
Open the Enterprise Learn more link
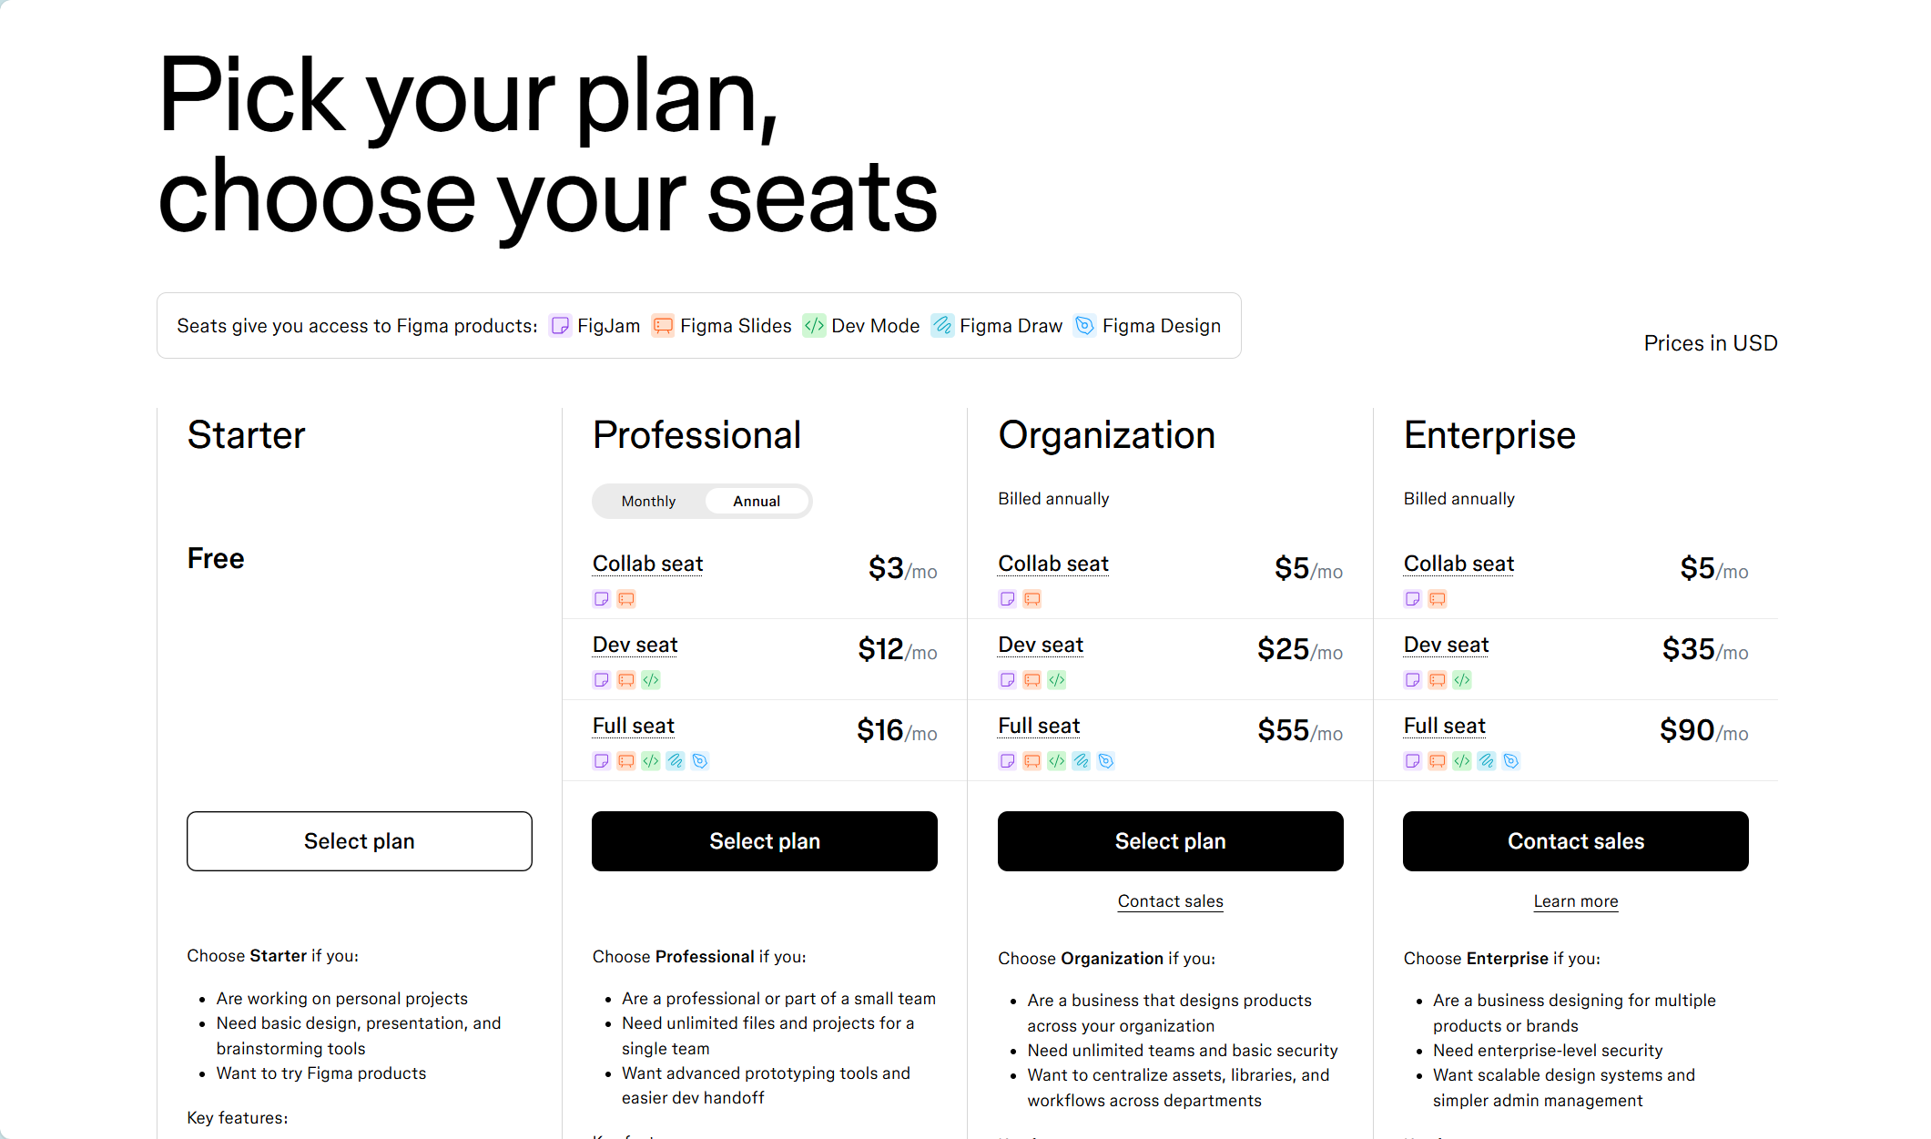pyautogui.click(x=1576, y=901)
